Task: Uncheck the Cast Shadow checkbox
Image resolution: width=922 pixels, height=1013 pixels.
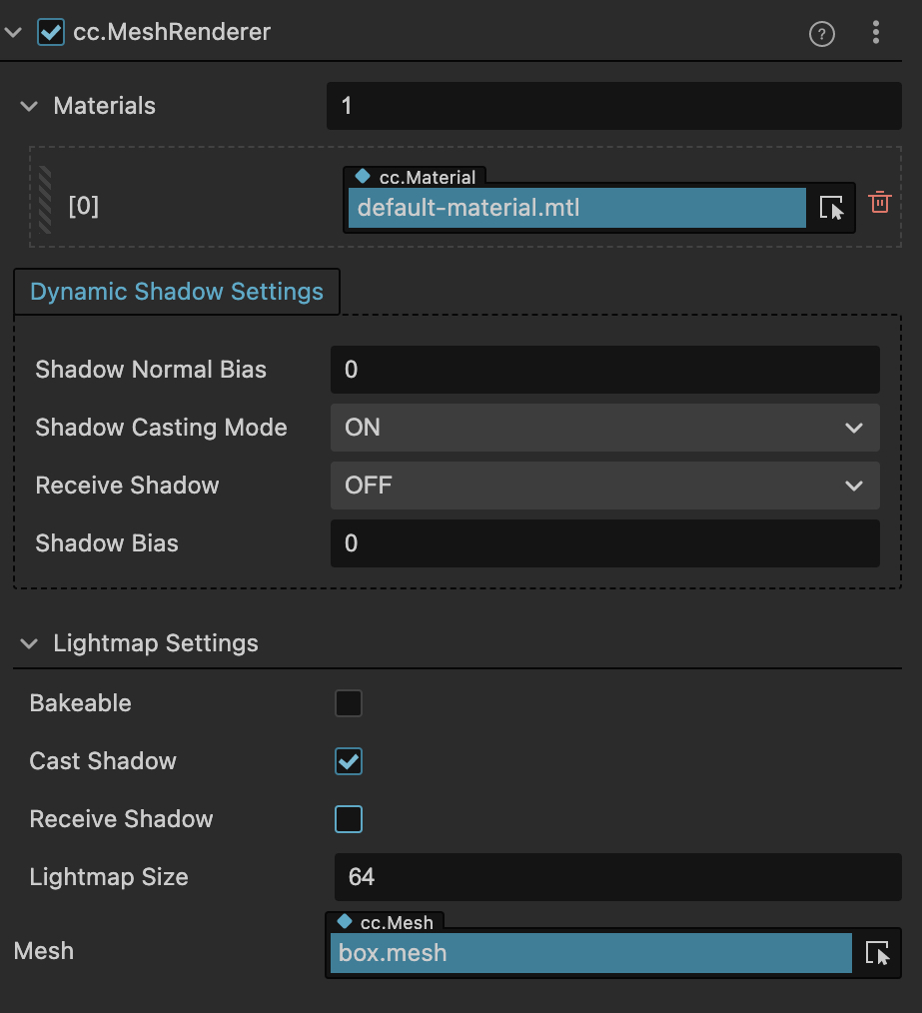Action: point(349,761)
